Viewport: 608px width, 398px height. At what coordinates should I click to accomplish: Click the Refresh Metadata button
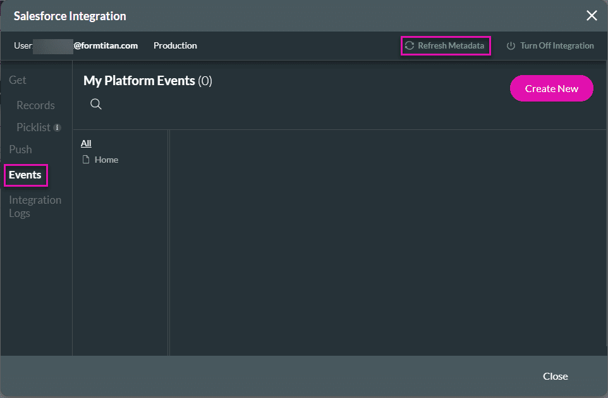[x=451, y=45]
